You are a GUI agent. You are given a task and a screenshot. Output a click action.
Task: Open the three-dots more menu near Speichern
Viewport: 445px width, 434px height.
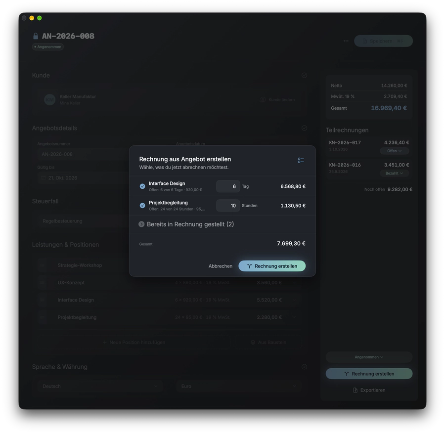346,41
